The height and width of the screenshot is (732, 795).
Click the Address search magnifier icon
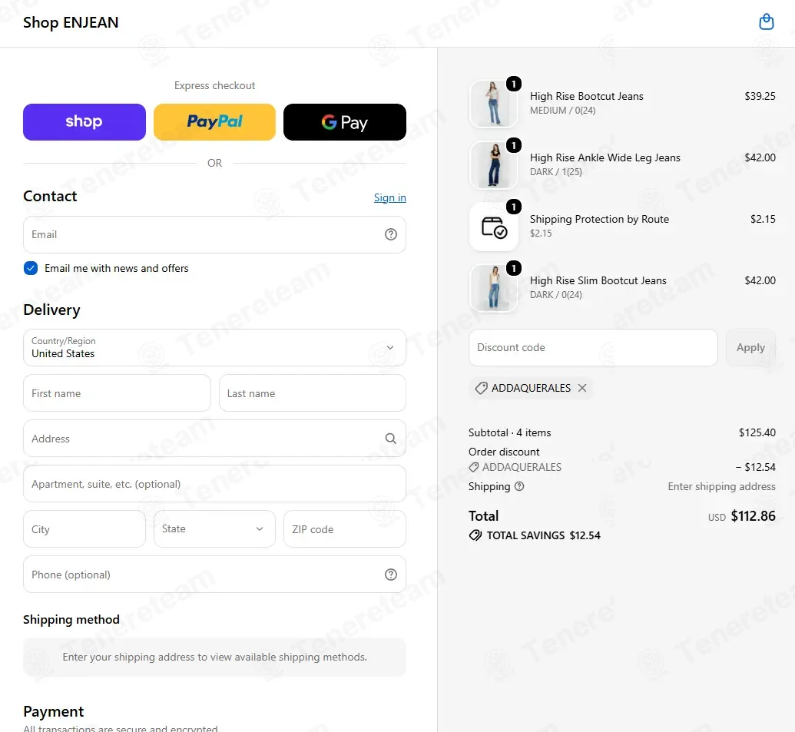390,439
